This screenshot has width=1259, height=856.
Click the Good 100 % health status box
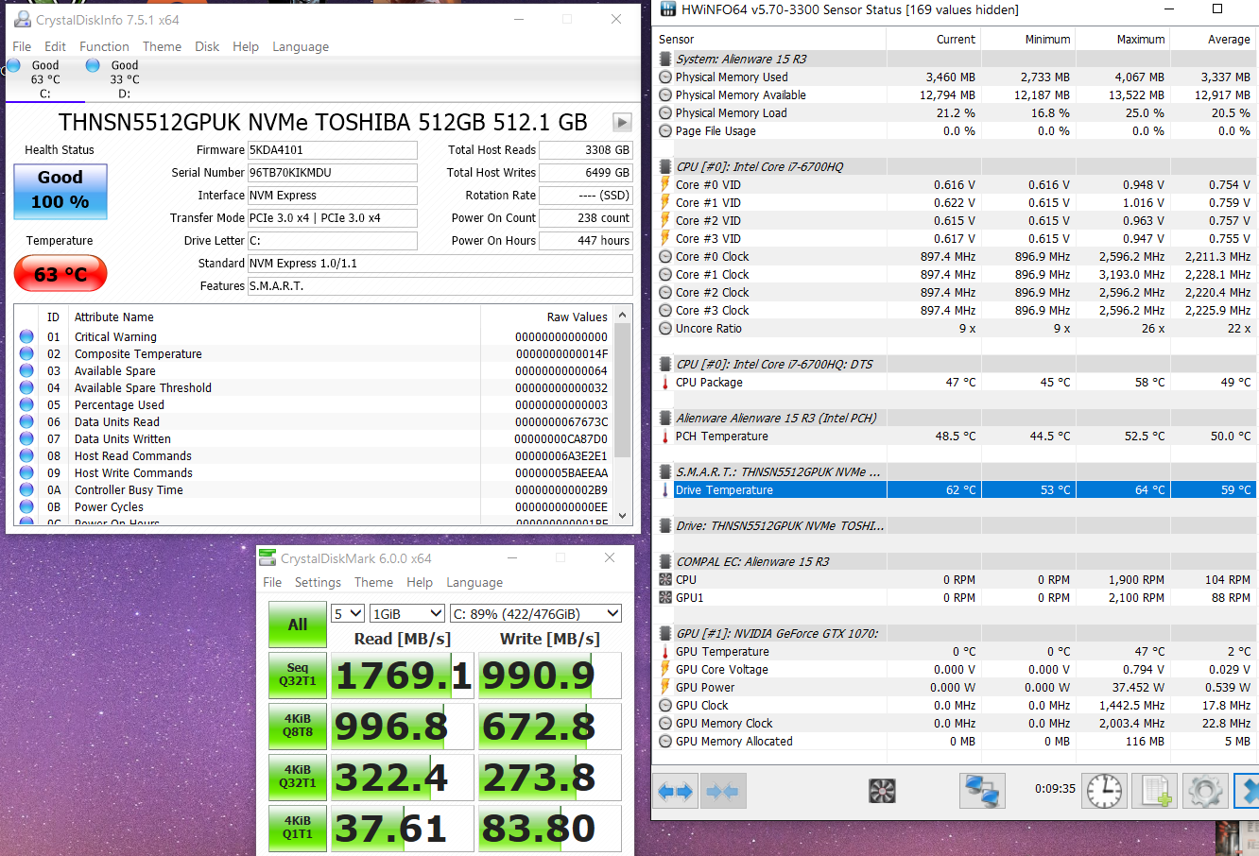pos(60,190)
